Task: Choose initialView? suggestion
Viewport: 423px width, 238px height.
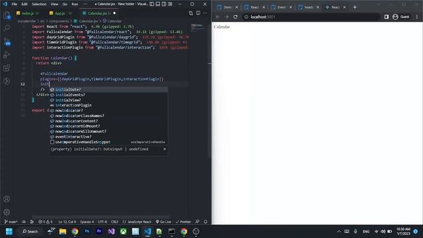Action: (x=108, y=100)
